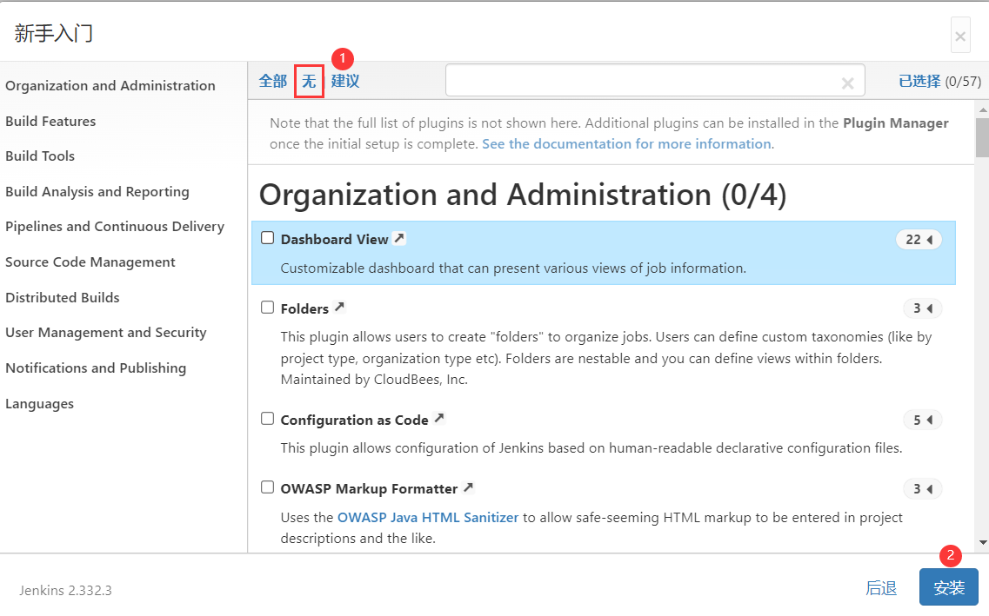Expand Dashboard View dependencies badge showing 22
This screenshot has height=616, width=989.
pyautogui.click(x=919, y=240)
